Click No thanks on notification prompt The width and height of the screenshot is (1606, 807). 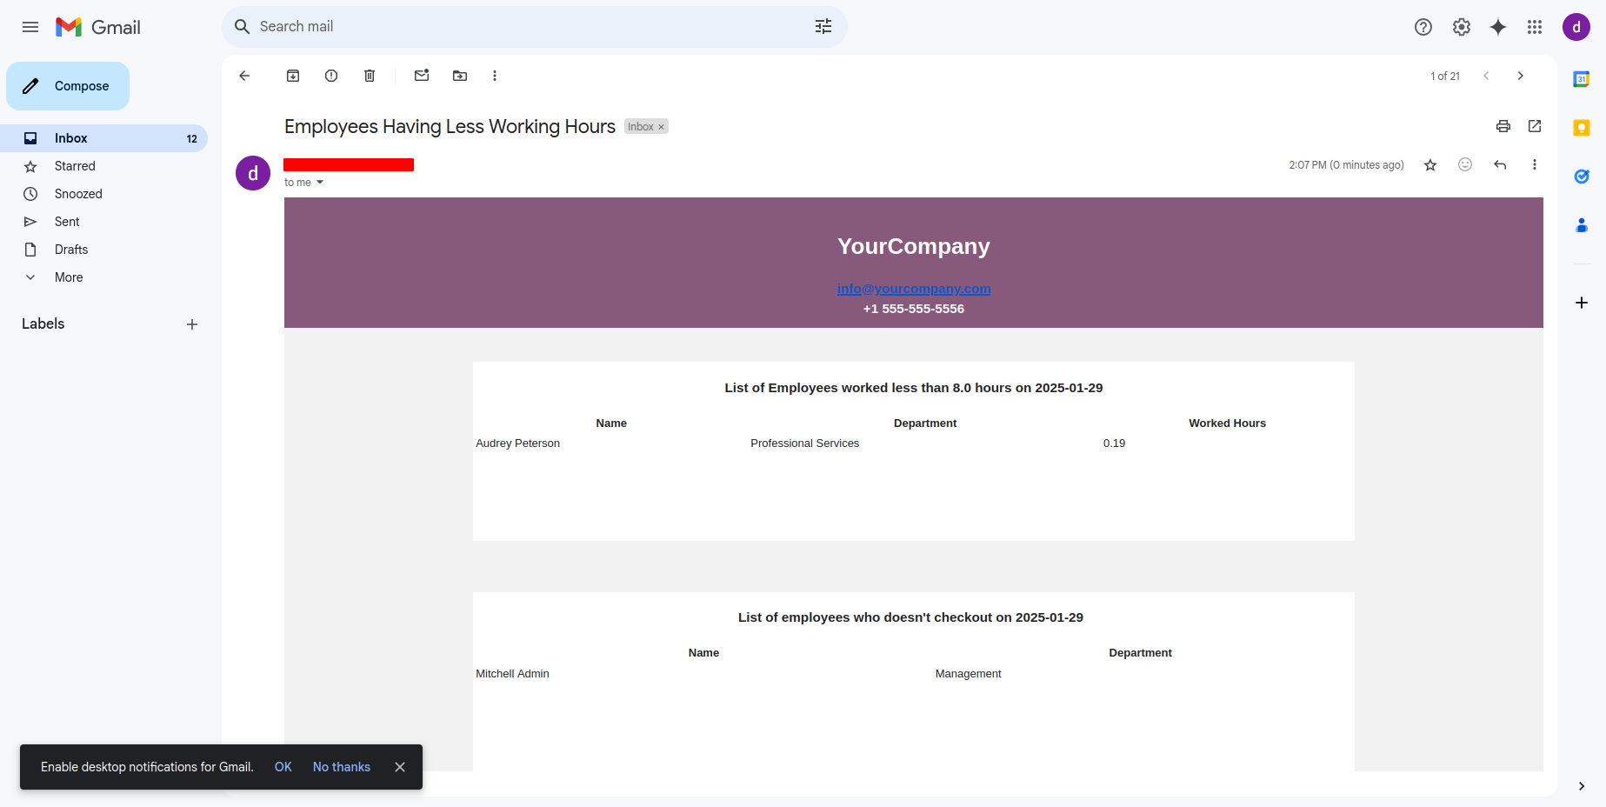[342, 767]
